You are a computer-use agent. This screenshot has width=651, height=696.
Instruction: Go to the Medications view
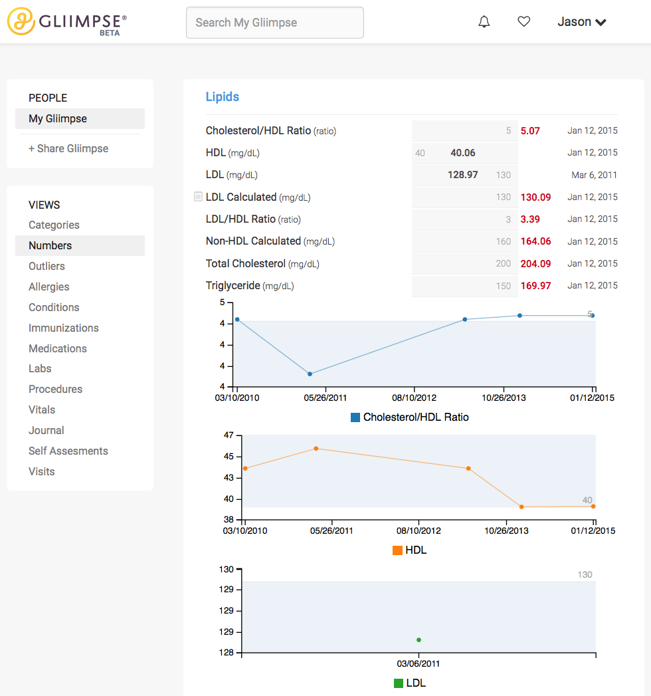point(58,348)
